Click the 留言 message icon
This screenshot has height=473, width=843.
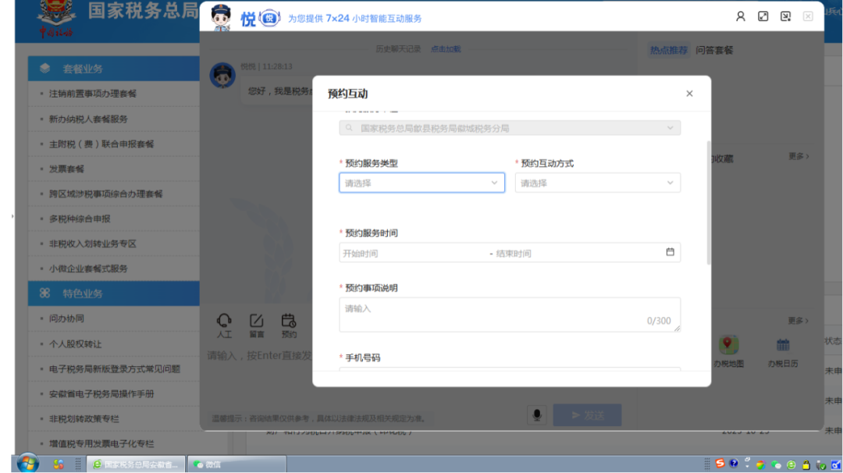click(257, 325)
